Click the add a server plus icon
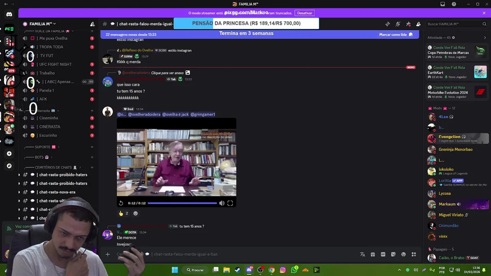Viewport: 491px width, 276px height. pyautogui.click(x=9, y=154)
